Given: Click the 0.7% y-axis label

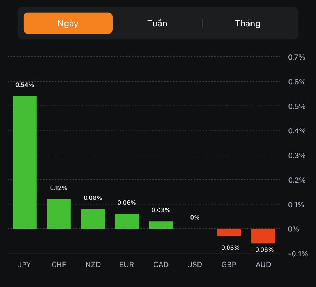Looking at the screenshot, I should [296, 57].
